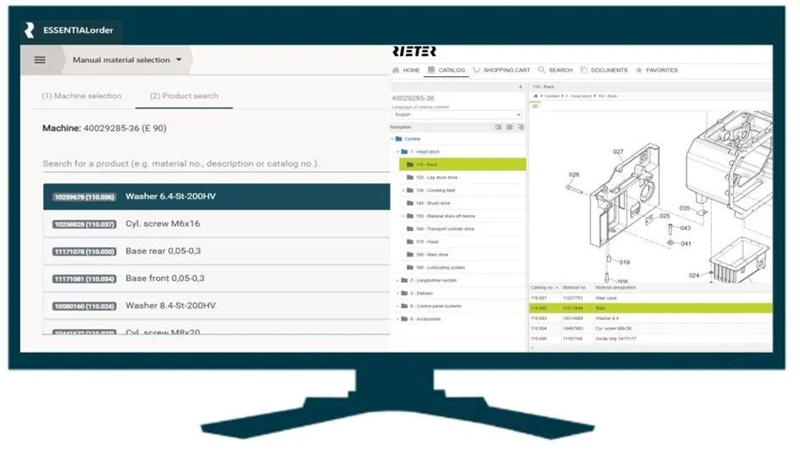Switch to the Machine selection tab
800x458 pixels.
pyautogui.click(x=81, y=96)
